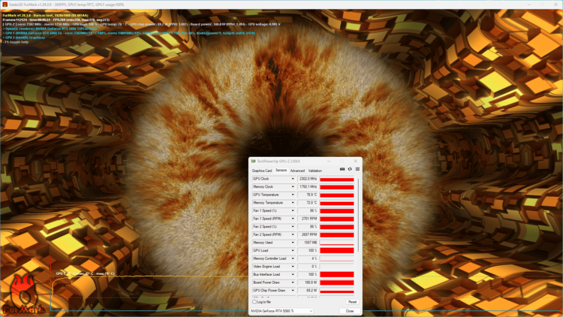The height and width of the screenshot is (317, 563).
Task: Enable the Log to file checkbox
Action: [x=254, y=302]
